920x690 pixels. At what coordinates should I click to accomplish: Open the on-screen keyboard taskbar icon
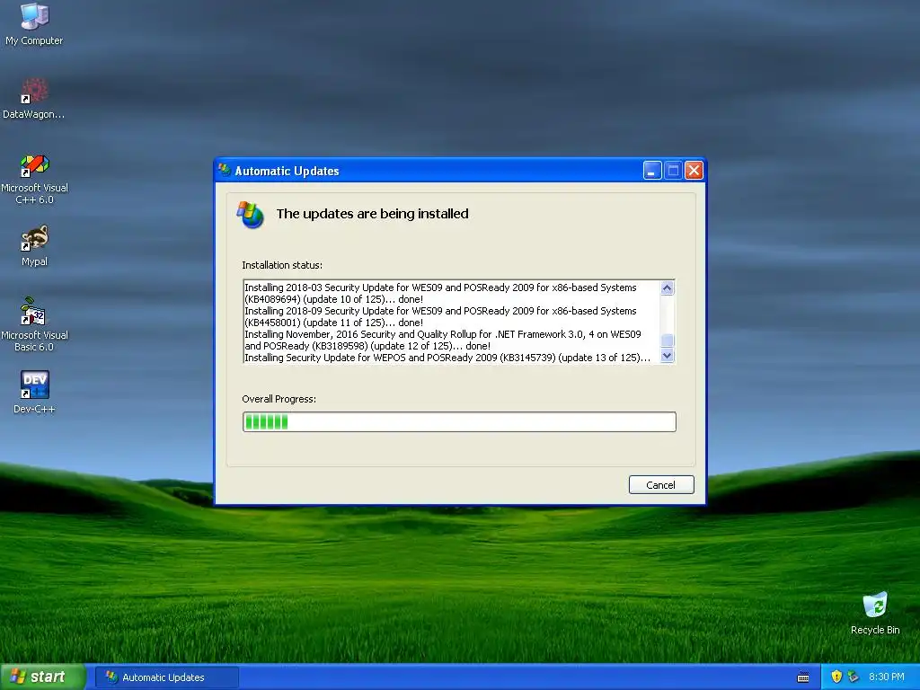803,677
